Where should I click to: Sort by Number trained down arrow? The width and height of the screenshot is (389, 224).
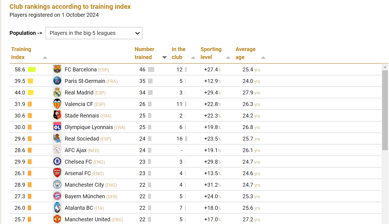click(x=164, y=57)
